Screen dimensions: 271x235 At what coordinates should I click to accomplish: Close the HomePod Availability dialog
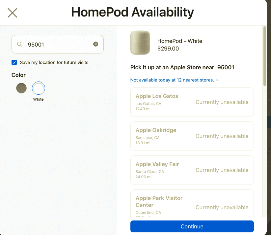pos(12,13)
